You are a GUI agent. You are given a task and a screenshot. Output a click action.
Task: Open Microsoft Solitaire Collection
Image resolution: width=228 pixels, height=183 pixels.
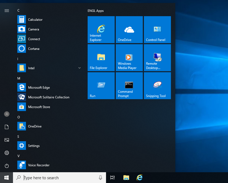click(49, 97)
